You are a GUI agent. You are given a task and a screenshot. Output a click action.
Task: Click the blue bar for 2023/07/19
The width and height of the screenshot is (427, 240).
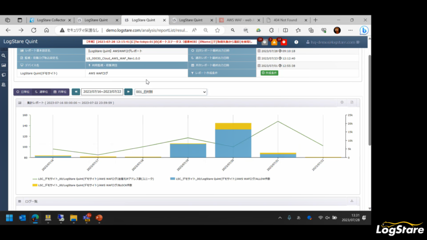coord(188,150)
